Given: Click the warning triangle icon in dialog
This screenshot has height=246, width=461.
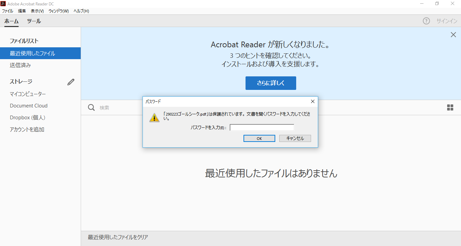Looking at the screenshot, I should pos(154,117).
